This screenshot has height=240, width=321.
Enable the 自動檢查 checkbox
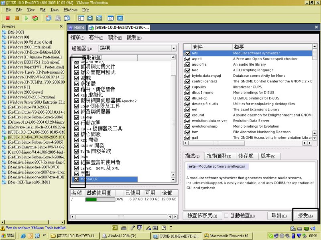[x=226, y=216]
